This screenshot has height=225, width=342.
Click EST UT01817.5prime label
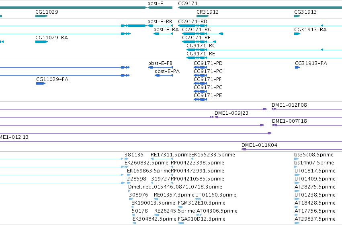pos(315,171)
